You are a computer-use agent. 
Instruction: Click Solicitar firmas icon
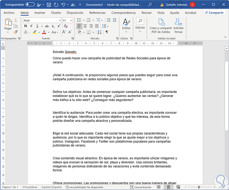coord(178,26)
